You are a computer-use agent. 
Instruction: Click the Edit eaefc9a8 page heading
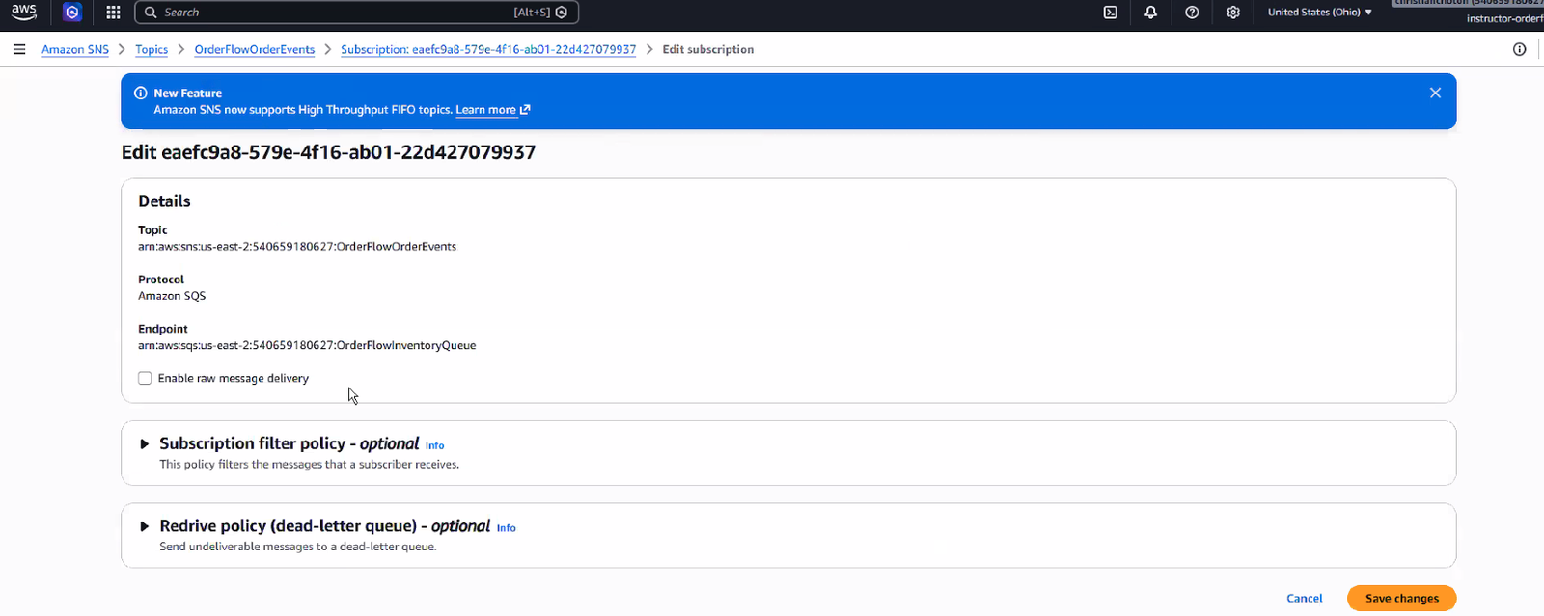(328, 152)
